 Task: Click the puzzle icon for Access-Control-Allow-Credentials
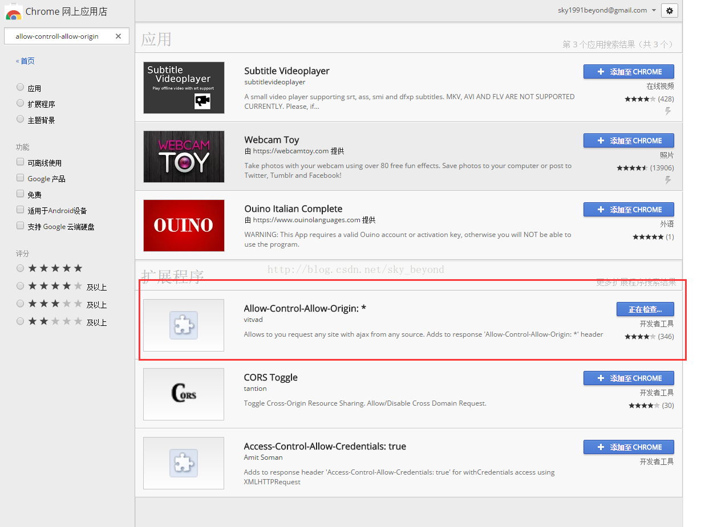pos(184,463)
